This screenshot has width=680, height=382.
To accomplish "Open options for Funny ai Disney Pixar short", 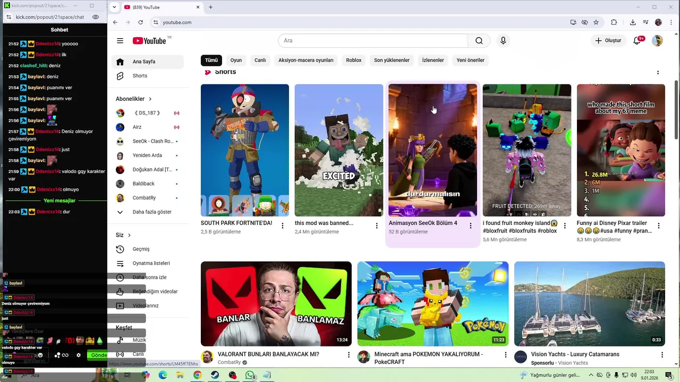I will point(659,225).
